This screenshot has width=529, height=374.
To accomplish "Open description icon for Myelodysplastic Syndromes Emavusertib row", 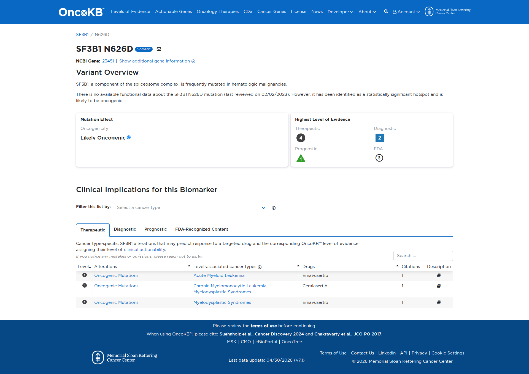I will tap(439, 302).
